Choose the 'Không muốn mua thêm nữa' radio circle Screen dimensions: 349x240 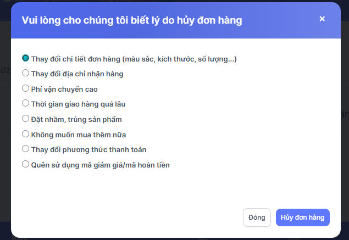(x=25, y=133)
